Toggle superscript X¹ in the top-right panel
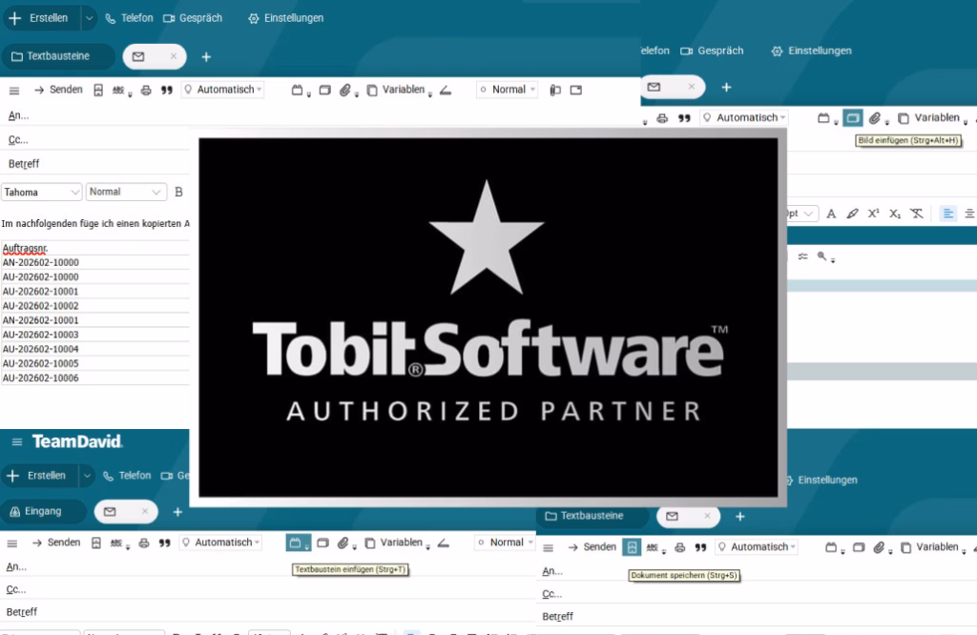Image resolution: width=977 pixels, height=635 pixels. (874, 214)
